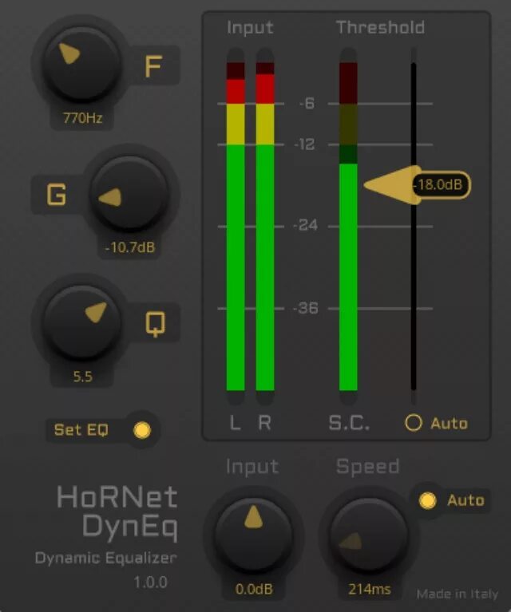Click the 770Hz frequency value
Image resolution: width=511 pixels, height=612 pixels.
pos(82,117)
